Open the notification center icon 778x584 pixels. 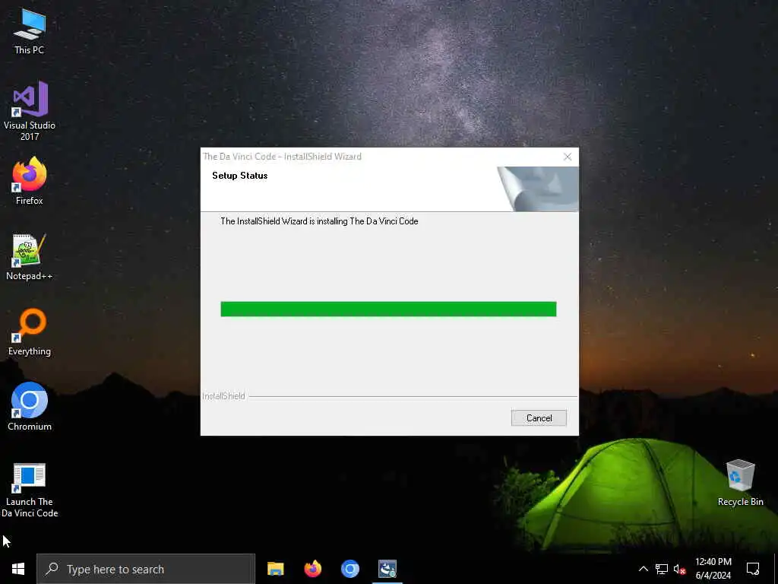click(753, 569)
